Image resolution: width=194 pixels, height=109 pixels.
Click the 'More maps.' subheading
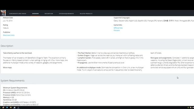pyautogui.click(x=8, y=68)
